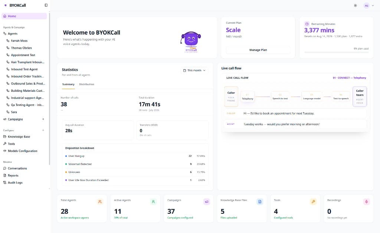
Task: Click the User Hangup disposition row
Action: (x=135, y=156)
